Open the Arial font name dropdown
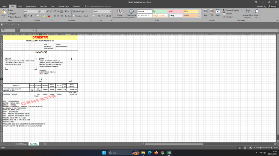Image resolution: width=279 pixels, height=156 pixels. [x=38, y=12]
